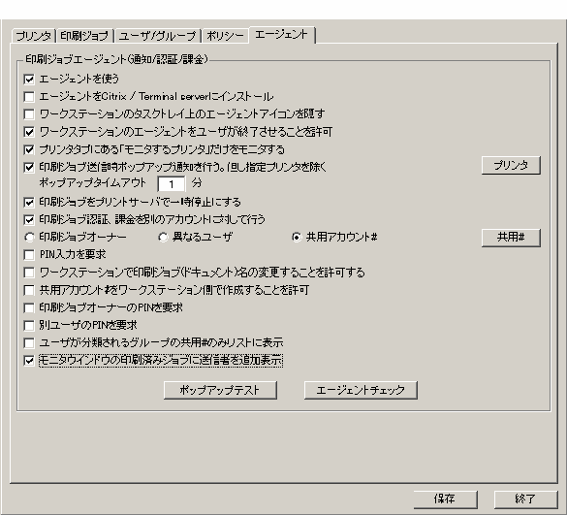Toggle allow user to quit agent checkbox

click(29, 132)
